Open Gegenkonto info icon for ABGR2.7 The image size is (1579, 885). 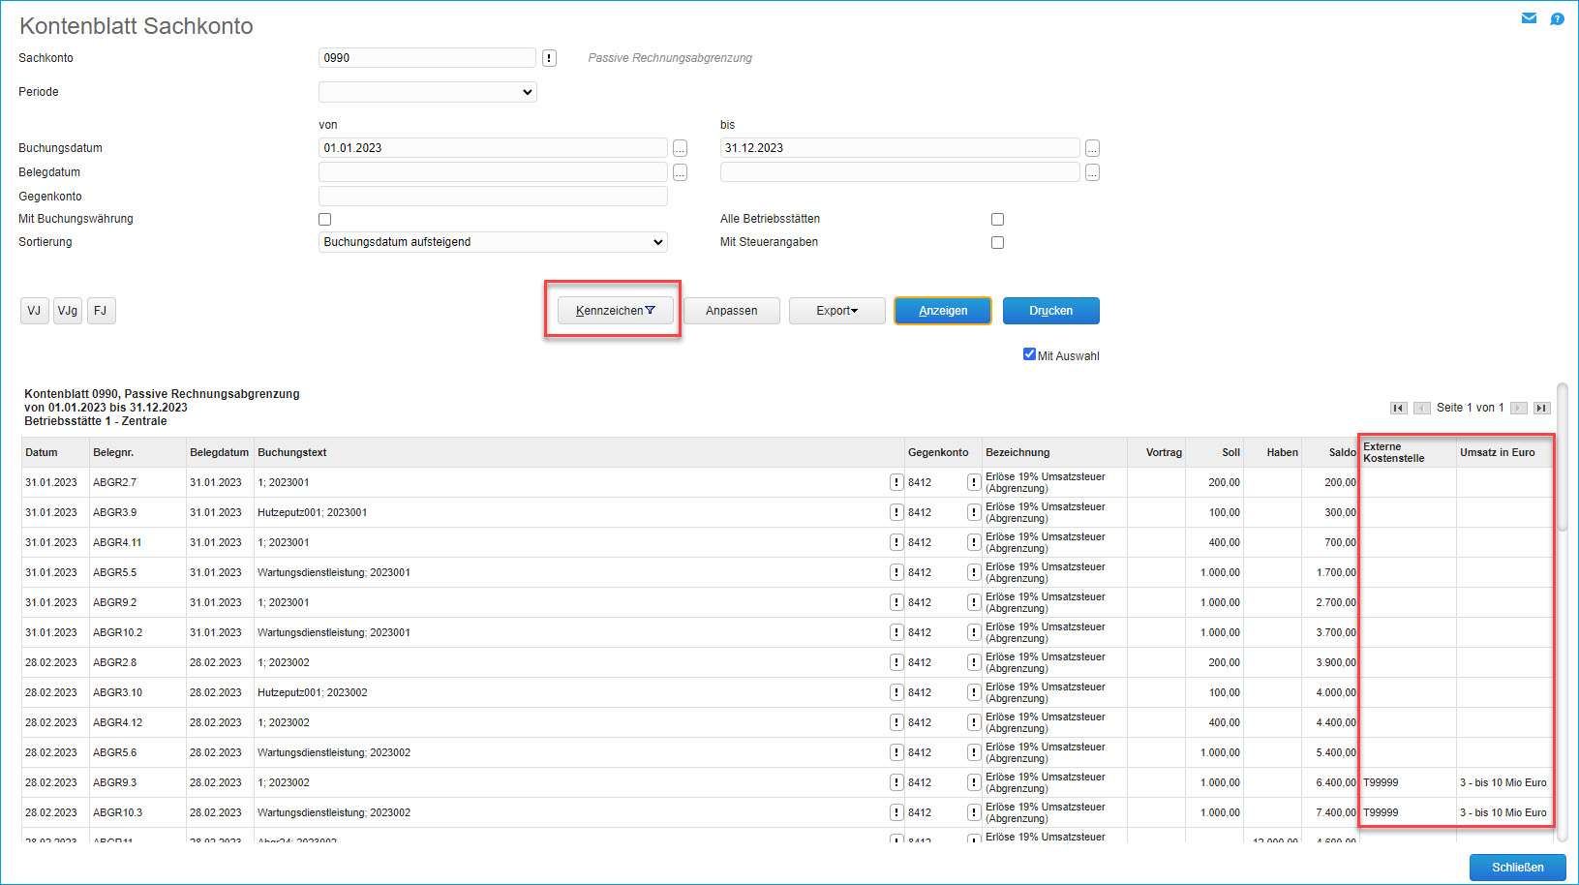pos(973,482)
